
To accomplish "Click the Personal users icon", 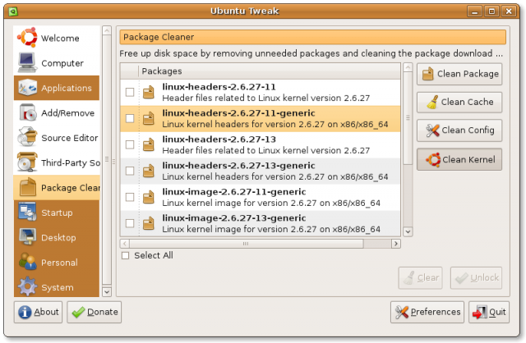I will click(x=27, y=262).
